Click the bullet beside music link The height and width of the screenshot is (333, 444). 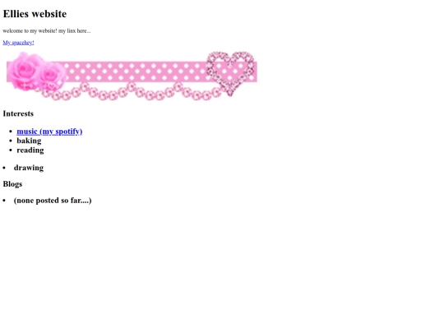11,132
